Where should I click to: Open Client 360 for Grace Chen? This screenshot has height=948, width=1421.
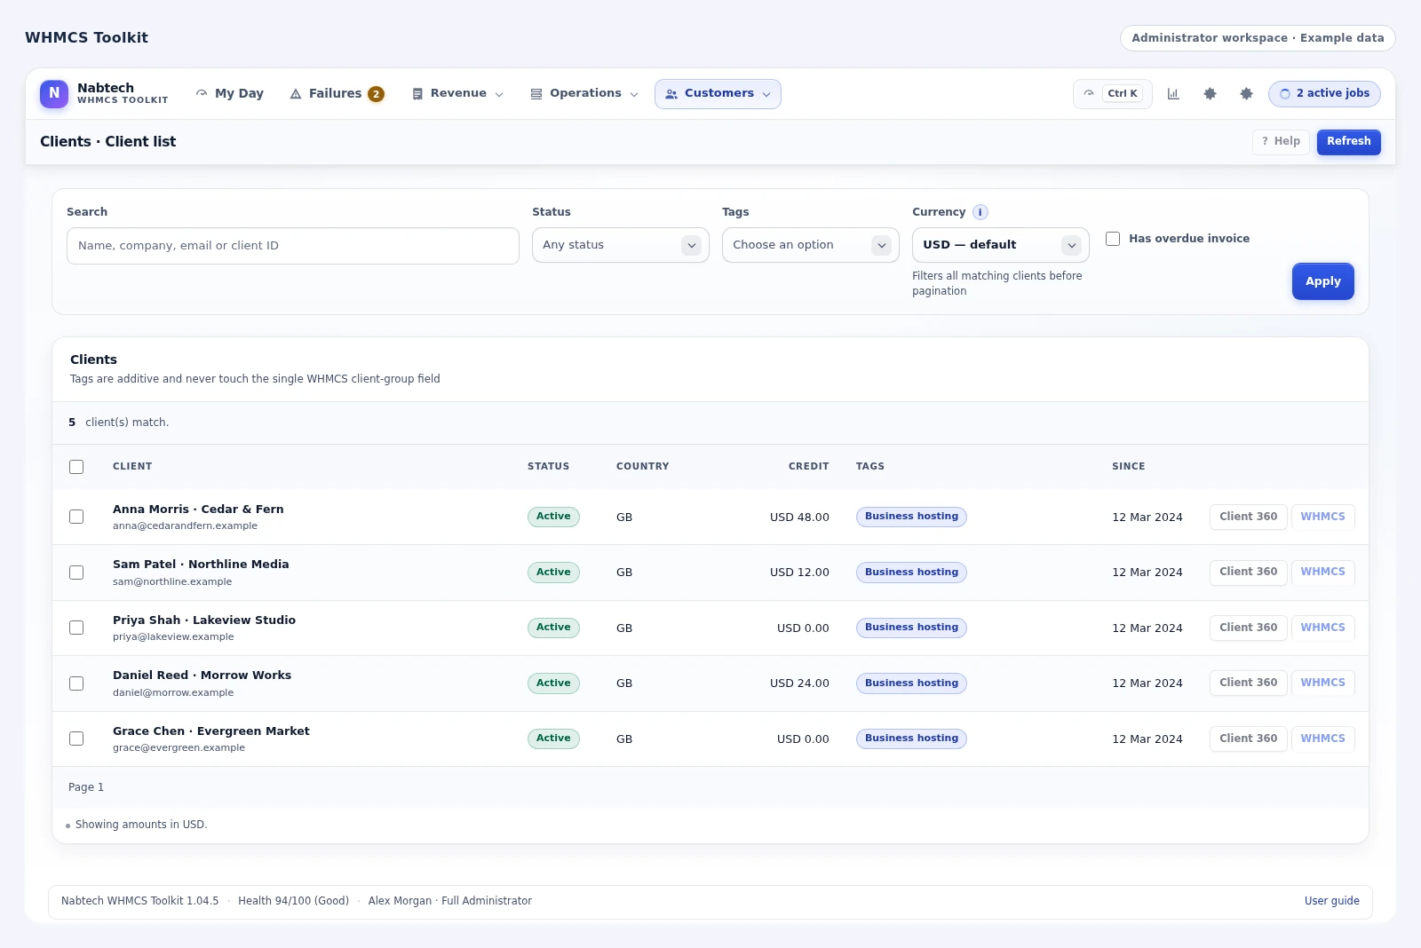tap(1248, 739)
